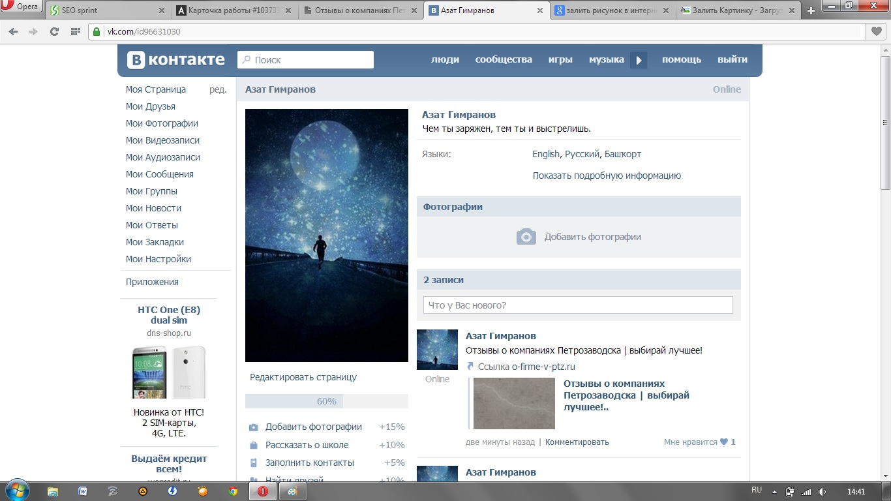Click выйти to log out
Screen dimensions: 891x501
click(x=732, y=59)
